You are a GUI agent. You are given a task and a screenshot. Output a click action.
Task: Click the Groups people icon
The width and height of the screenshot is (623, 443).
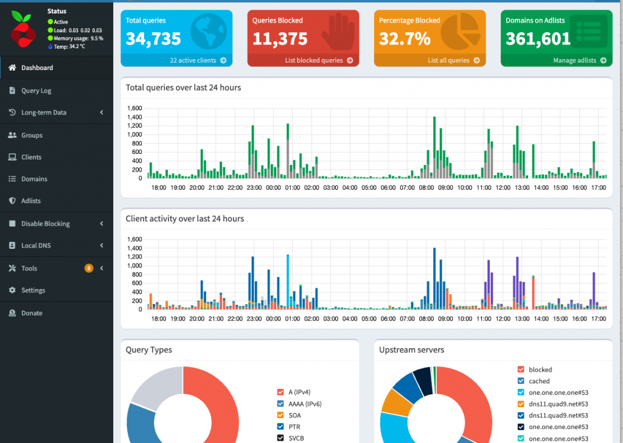[x=12, y=135]
